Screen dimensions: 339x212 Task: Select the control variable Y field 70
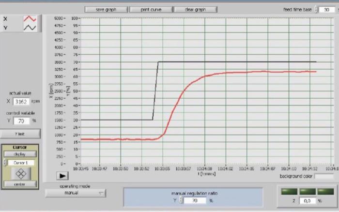point(21,121)
